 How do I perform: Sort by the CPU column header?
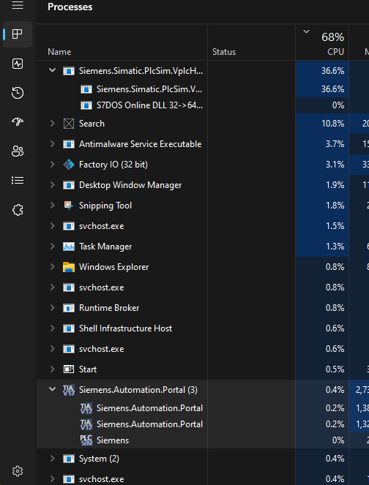(322, 42)
